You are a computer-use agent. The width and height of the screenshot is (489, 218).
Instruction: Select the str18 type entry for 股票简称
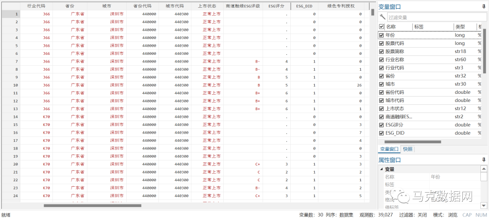pos(460,52)
